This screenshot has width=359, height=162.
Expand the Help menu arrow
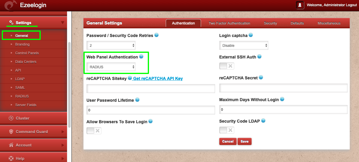(63, 158)
